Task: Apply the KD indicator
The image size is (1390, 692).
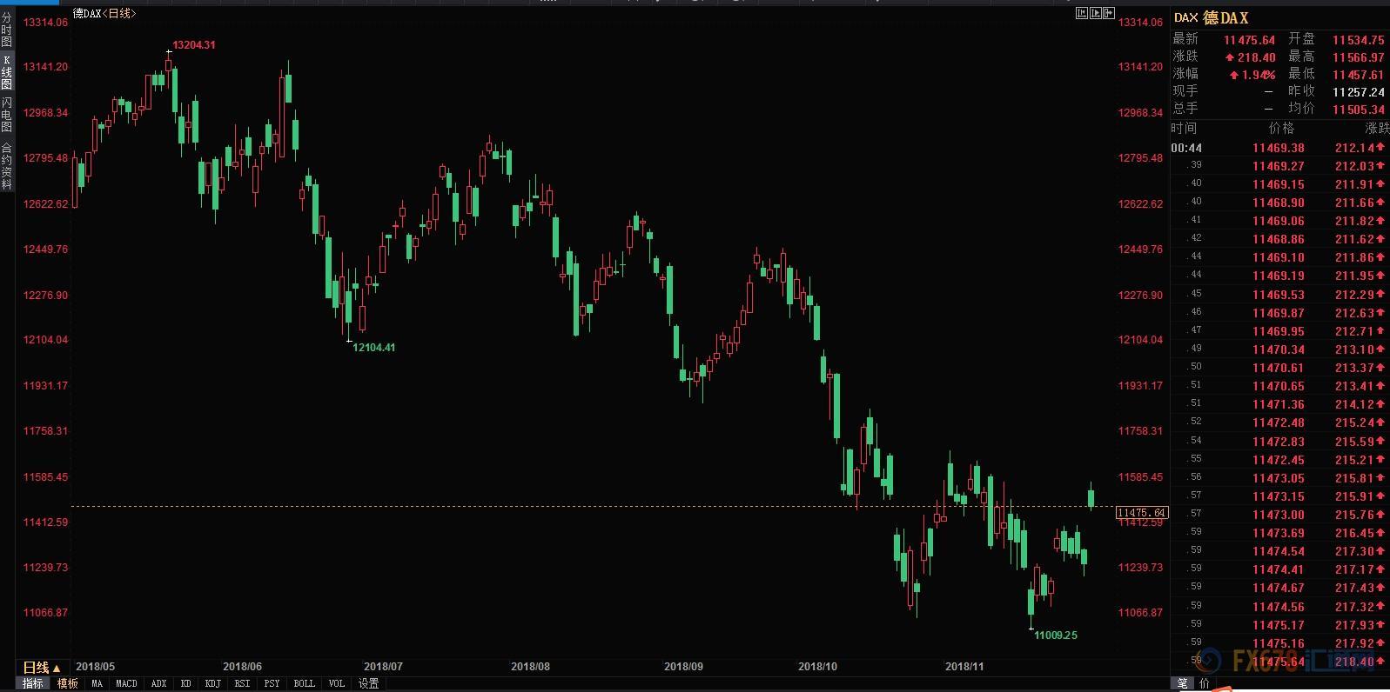Action: coord(185,684)
